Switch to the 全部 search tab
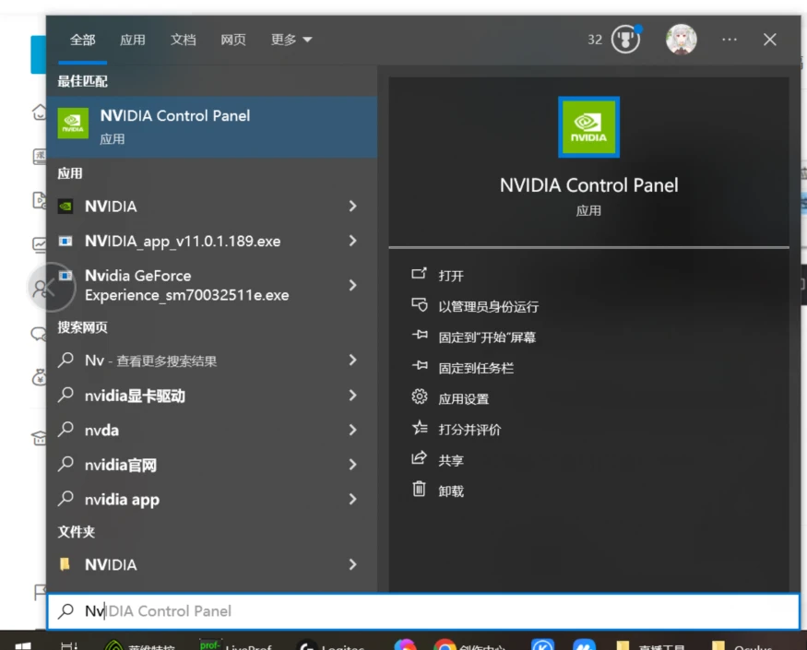Viewport: 807px width, 650px height. pyautogui.click(x=82, y=40)
